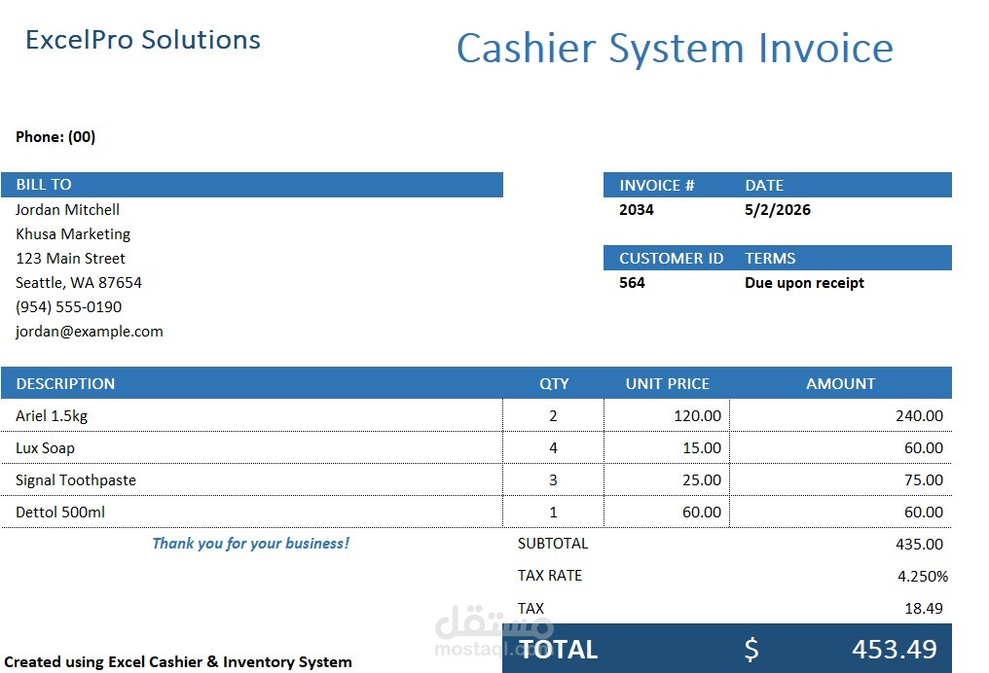
Task: Click Due upon receipt terms
Action: pos(804,283)
